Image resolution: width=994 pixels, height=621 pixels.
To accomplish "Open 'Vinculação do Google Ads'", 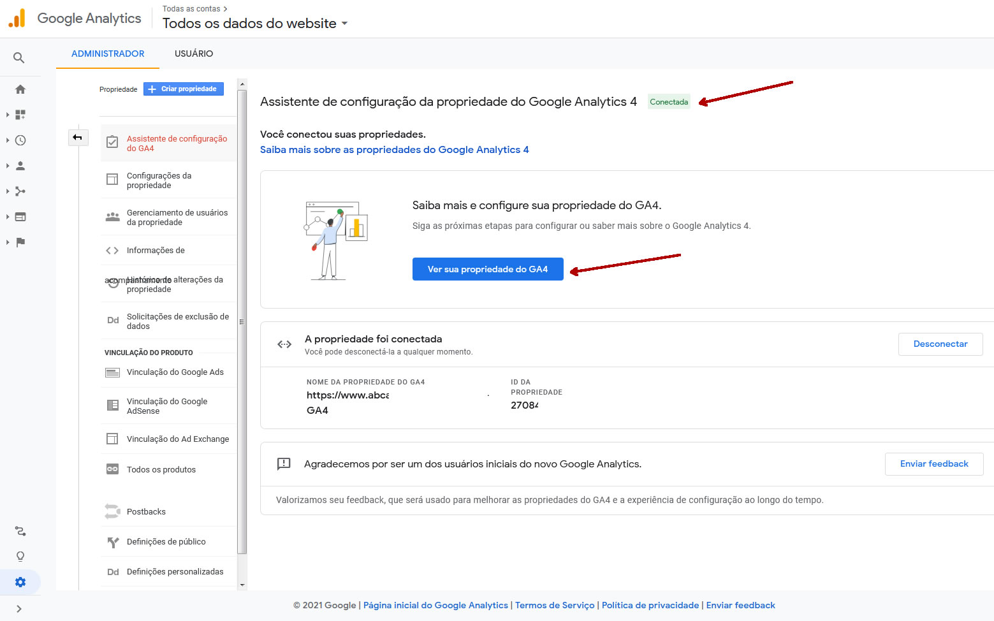I will (169, 372).
